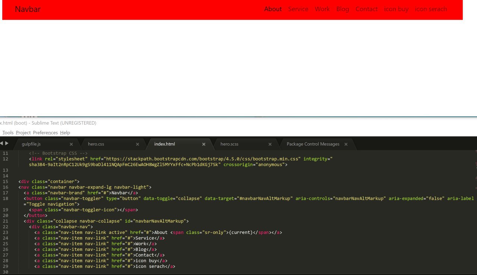Click the icon serach anchor code line
Screen dimensions: 477x275
[105, 266]
